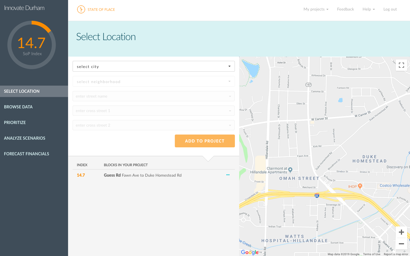410x256 pixels.
Task: Click the OMAH STREET neighborhood label
Action: pyautogui.click(x=299, y=178)
